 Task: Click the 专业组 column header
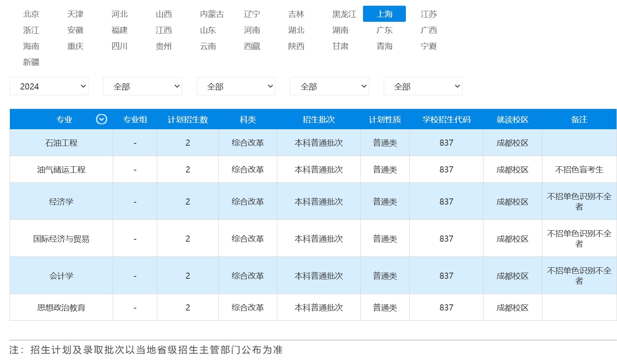point(135,120)
